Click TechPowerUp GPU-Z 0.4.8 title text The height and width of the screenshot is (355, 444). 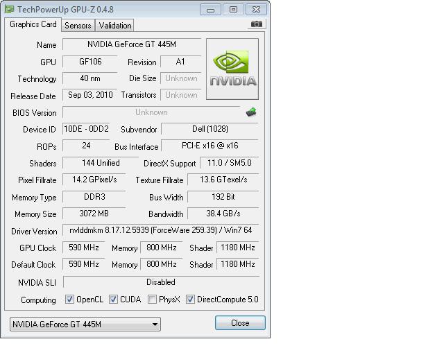pyautogui.click(x=65, y=10)
